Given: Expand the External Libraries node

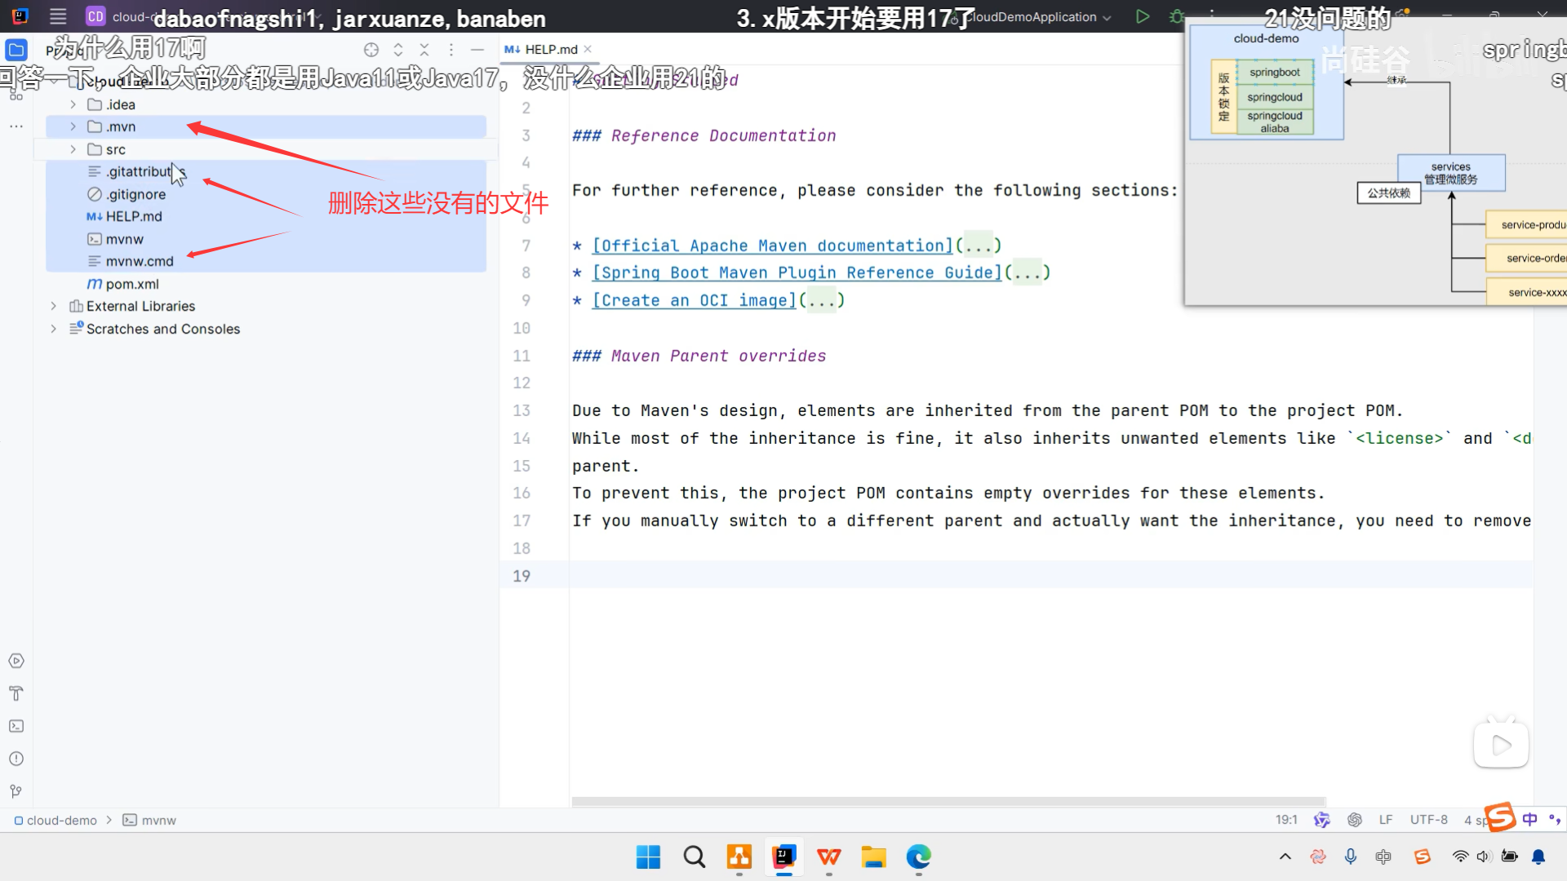Looking at the screenshot, I should point(54,306).
